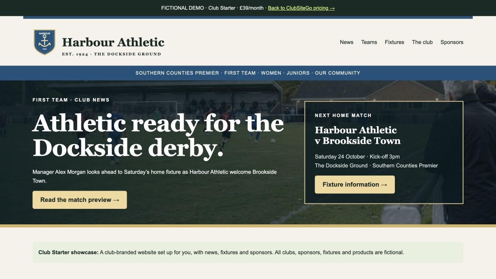Open the Sponsors page
Image resolution: width=496 pixels, height=279 pixels.
tap(452, 42)
